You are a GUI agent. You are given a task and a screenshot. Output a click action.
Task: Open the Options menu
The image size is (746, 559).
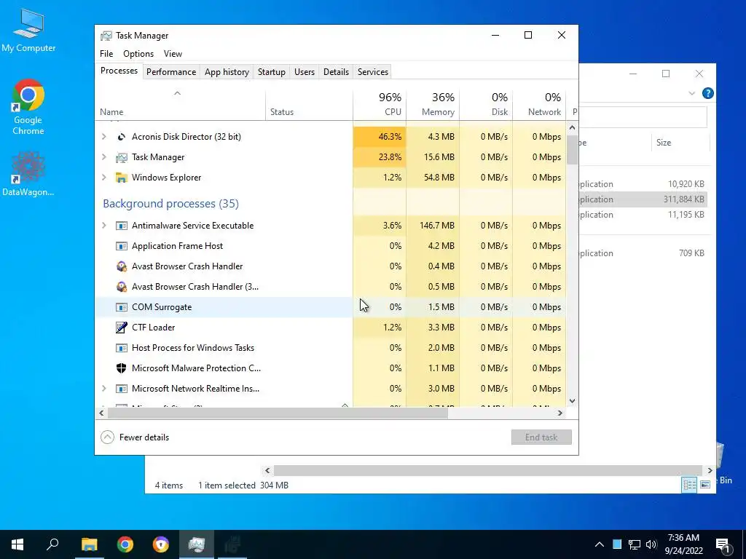coord(138,54)
